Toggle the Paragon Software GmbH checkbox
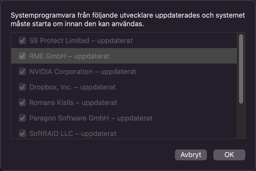256x171 pixels. click(22, 118)
